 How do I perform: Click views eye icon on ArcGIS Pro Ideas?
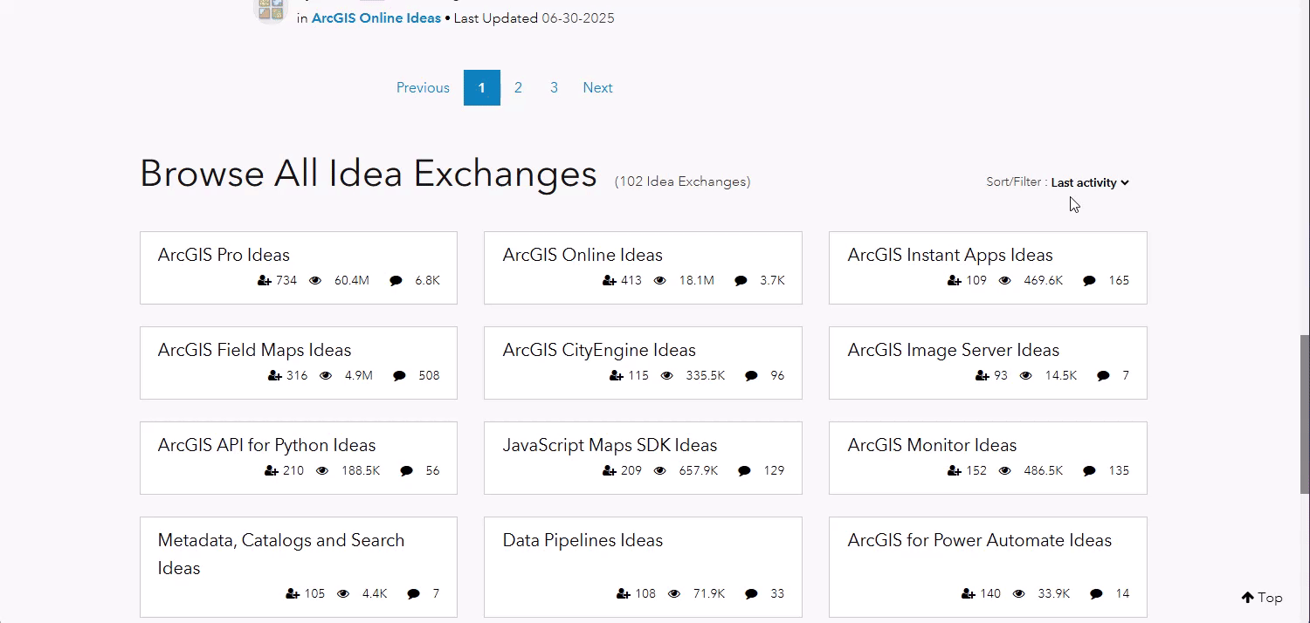[316, 281]
